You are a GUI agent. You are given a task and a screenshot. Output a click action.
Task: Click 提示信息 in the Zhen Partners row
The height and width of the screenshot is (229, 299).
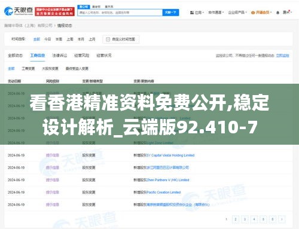pyautogui.click(x=53, y=180)
